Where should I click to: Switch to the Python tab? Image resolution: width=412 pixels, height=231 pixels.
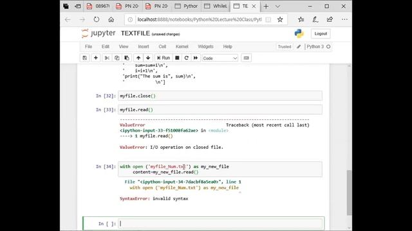tap(186, 6)
